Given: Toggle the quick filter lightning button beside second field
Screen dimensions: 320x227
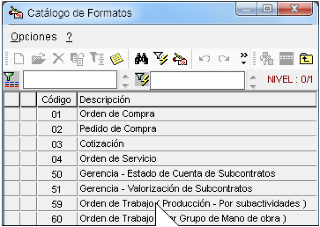Looking at the screenshot, I should coord(142,80).
